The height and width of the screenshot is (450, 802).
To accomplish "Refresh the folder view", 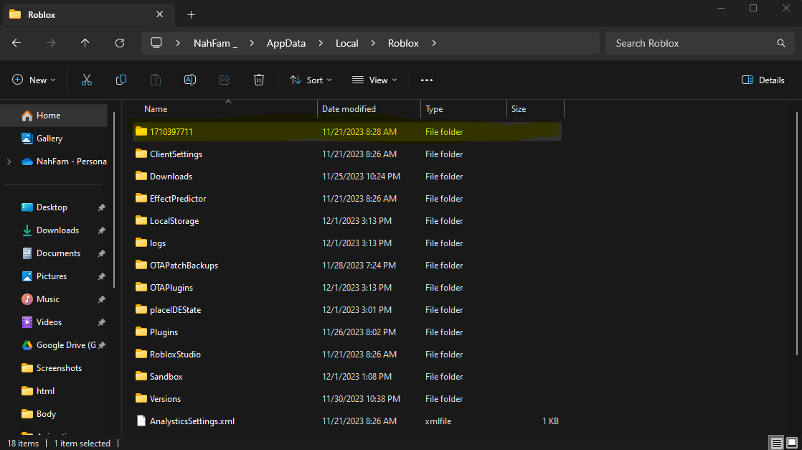I will click(119, 43).
